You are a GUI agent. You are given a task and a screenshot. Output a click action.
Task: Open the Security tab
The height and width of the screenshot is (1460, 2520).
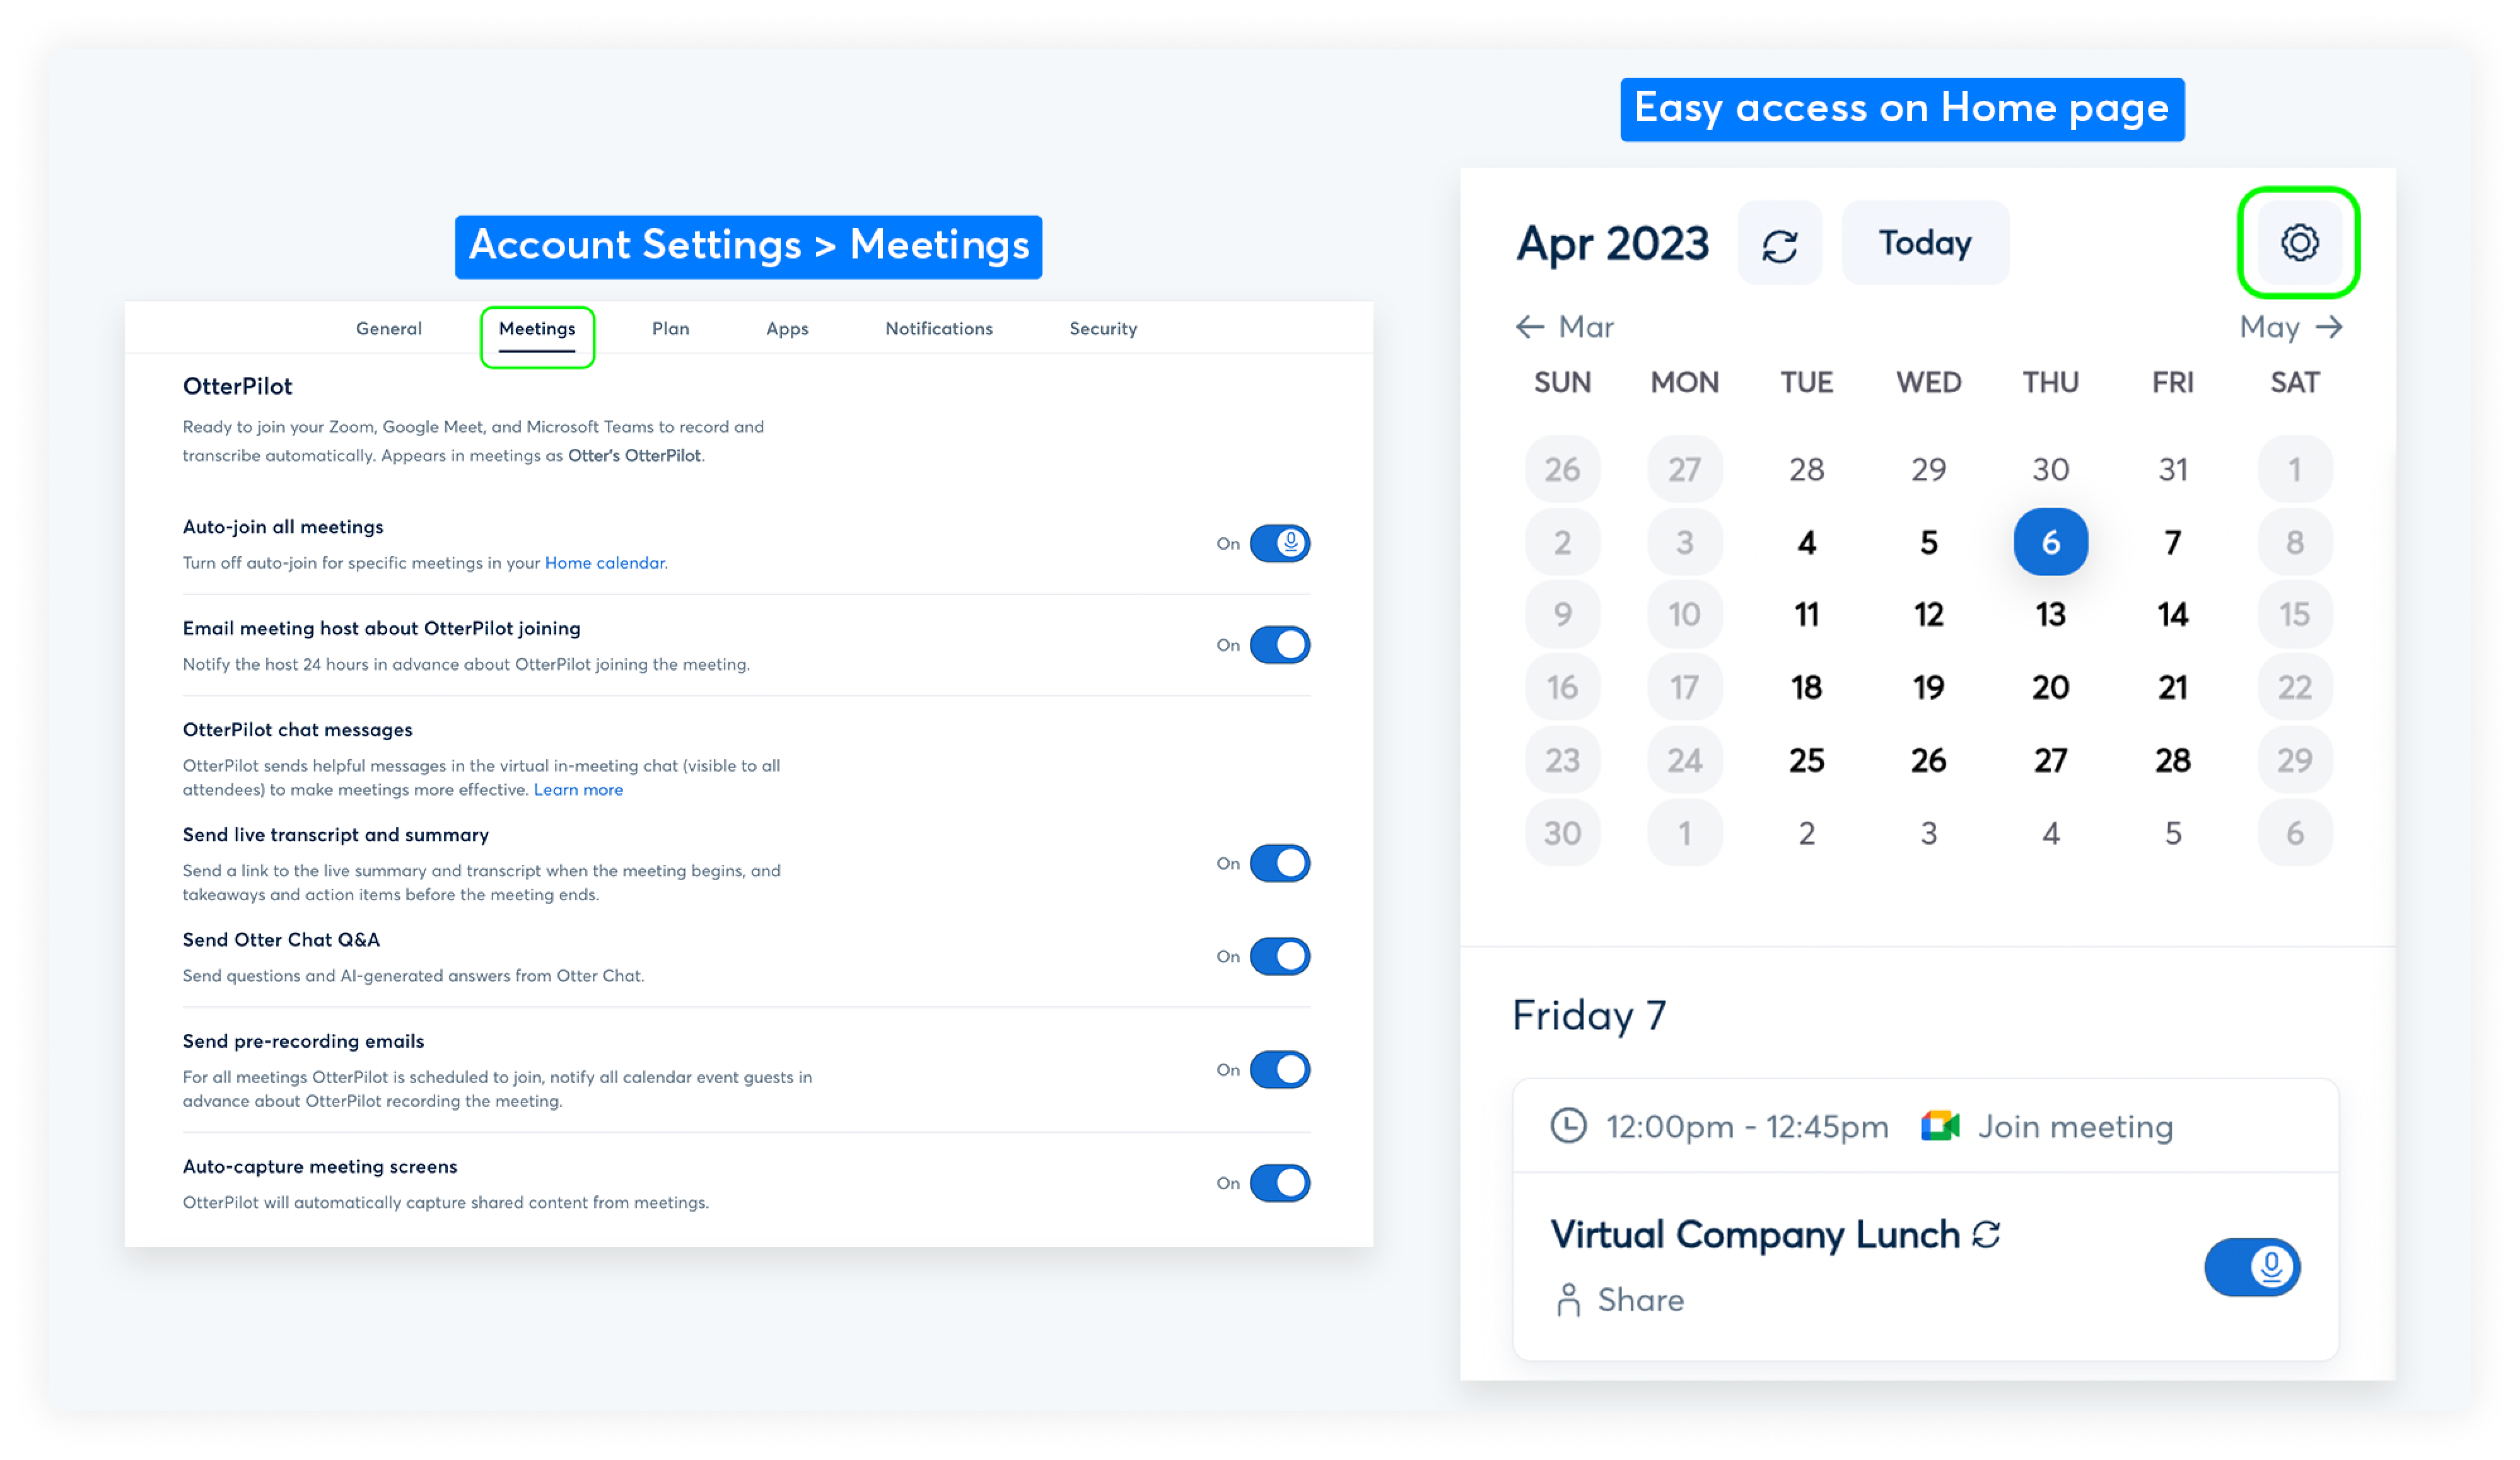pyautogui.click(x=1103, y=329)
